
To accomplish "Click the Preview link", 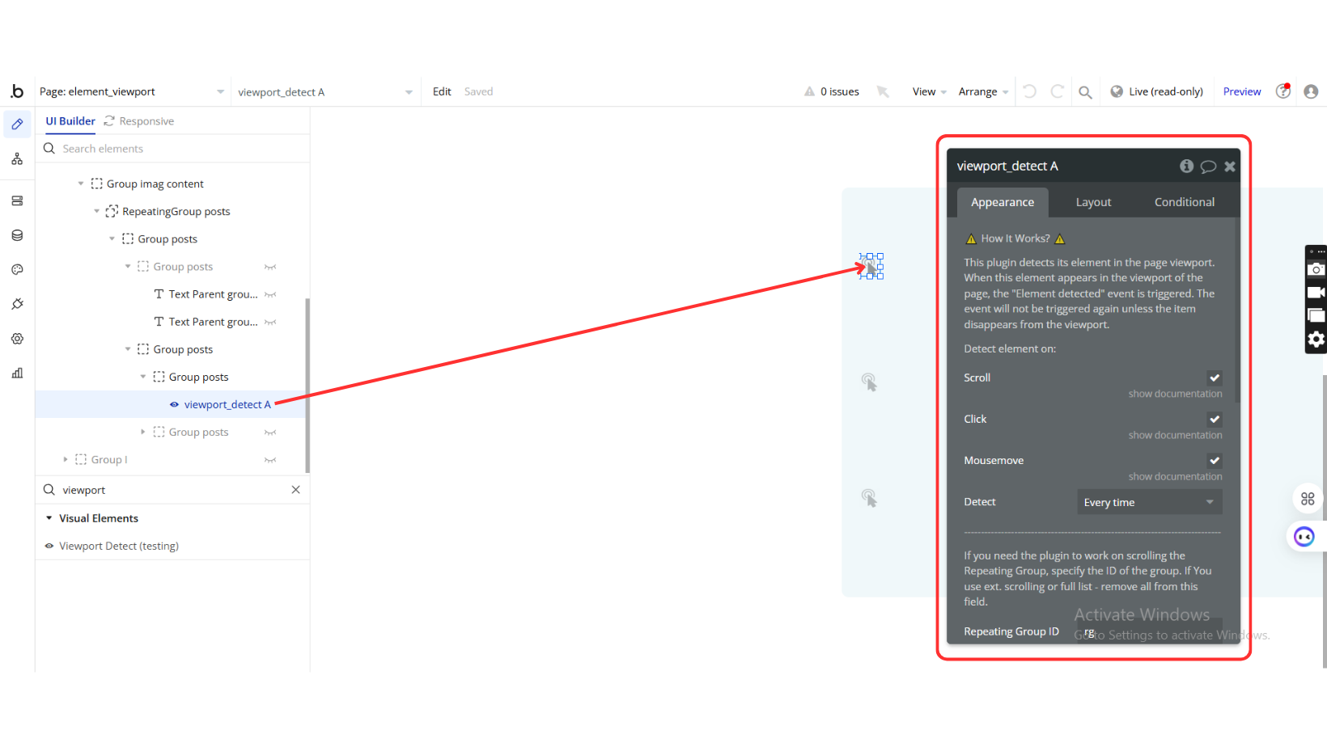I will click(1242, 91).
